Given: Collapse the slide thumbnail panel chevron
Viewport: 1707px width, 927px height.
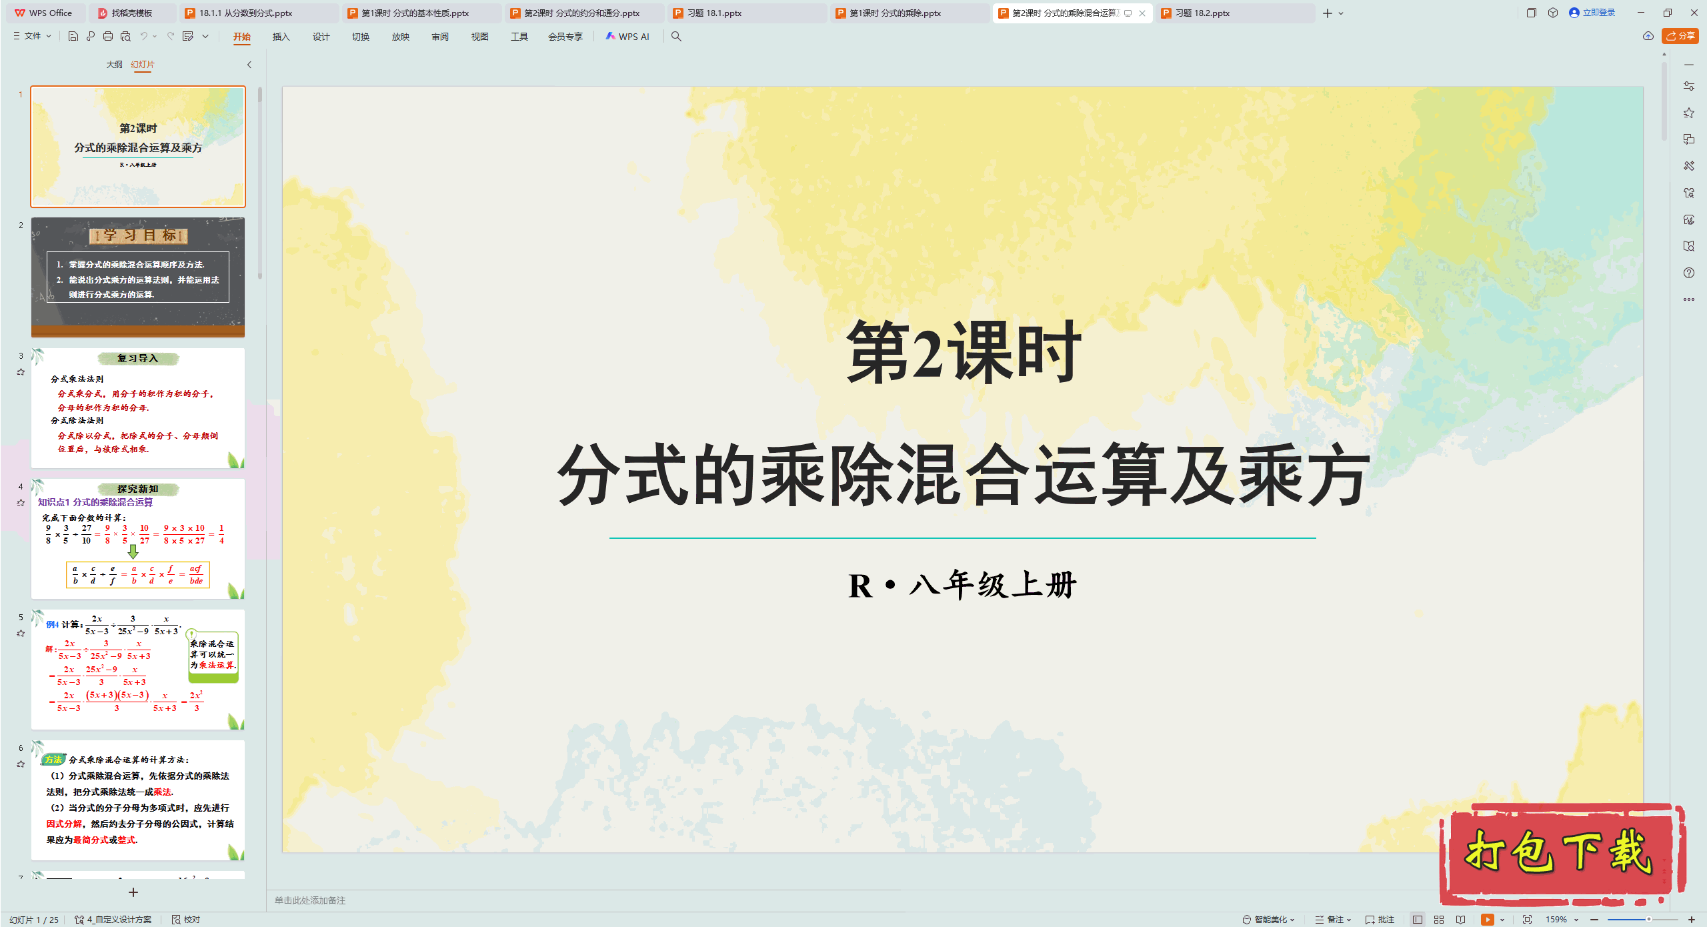Looking at the screenshot, I should (249, 65).
